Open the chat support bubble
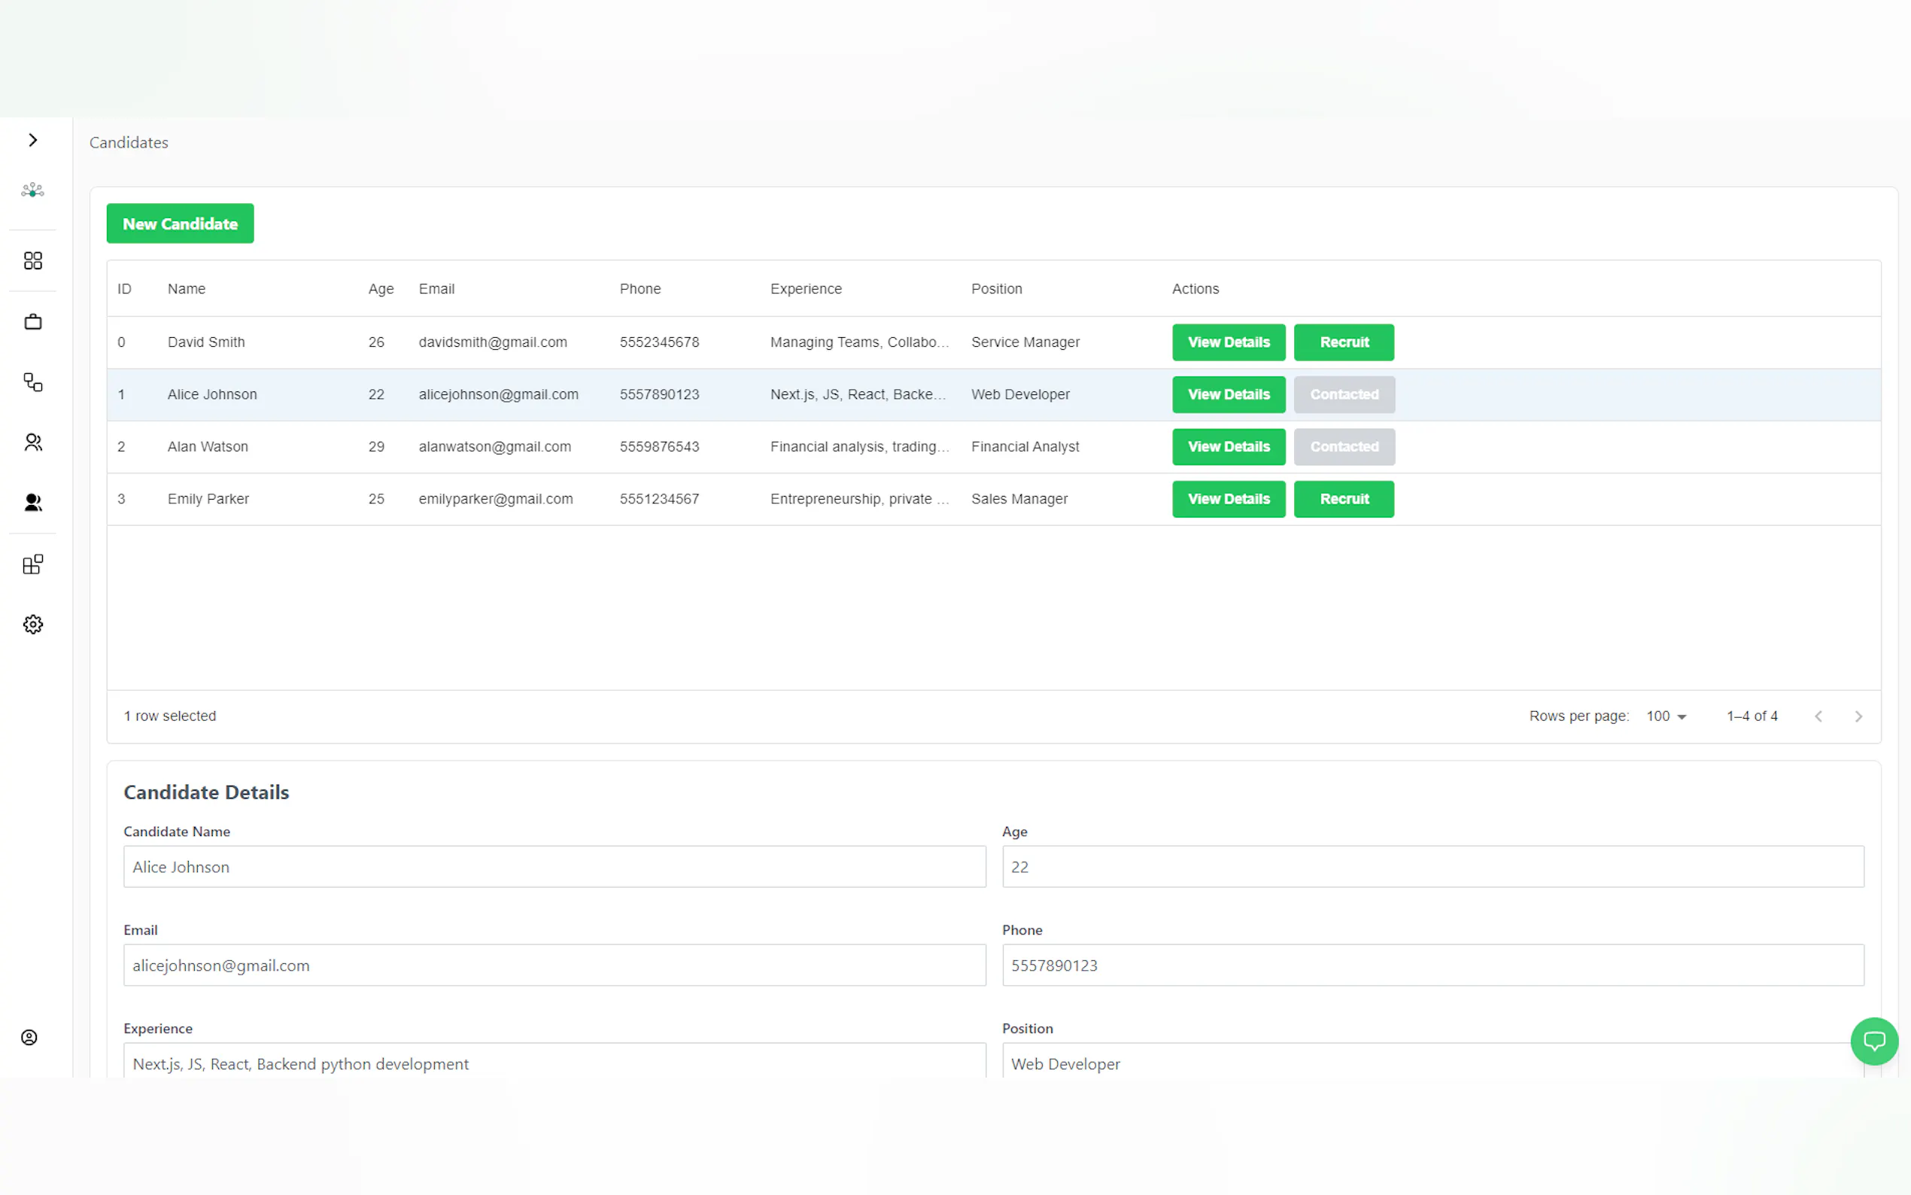This screenshot has width=1911, height=1195. click(x=1873, y=1041)
